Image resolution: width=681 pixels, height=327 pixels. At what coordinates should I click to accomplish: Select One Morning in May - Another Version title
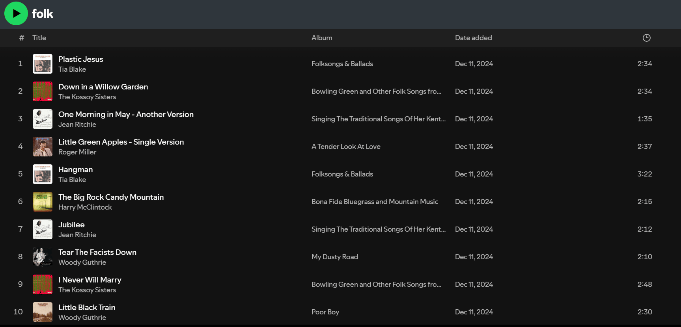pyautogui.click(x=126, y=114)
